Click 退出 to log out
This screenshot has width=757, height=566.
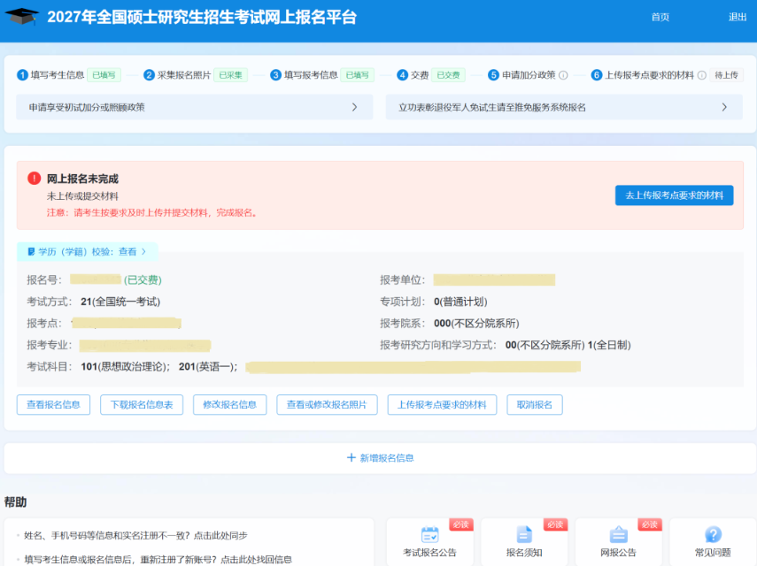738,17
